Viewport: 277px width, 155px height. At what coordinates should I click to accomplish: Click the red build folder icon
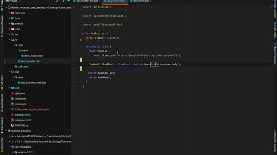point(13,29)
